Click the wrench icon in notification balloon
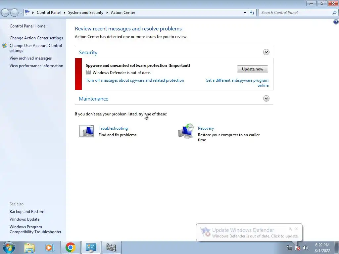Image resolution: width=339 pixels, height=254 pixels. pyautogui.click(x=290, y=229)
